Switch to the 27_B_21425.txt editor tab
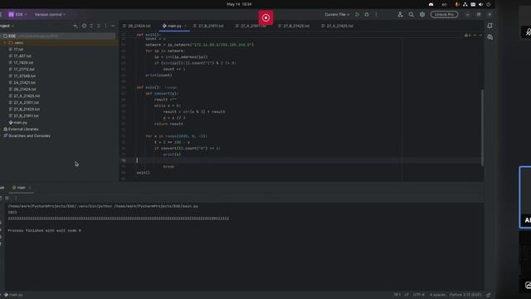531x299 pixels. pyautogui.click(x=294, y=26)
